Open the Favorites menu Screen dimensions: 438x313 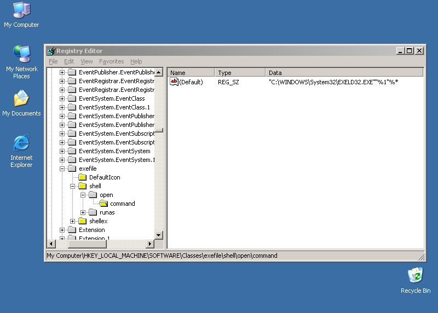111,61
